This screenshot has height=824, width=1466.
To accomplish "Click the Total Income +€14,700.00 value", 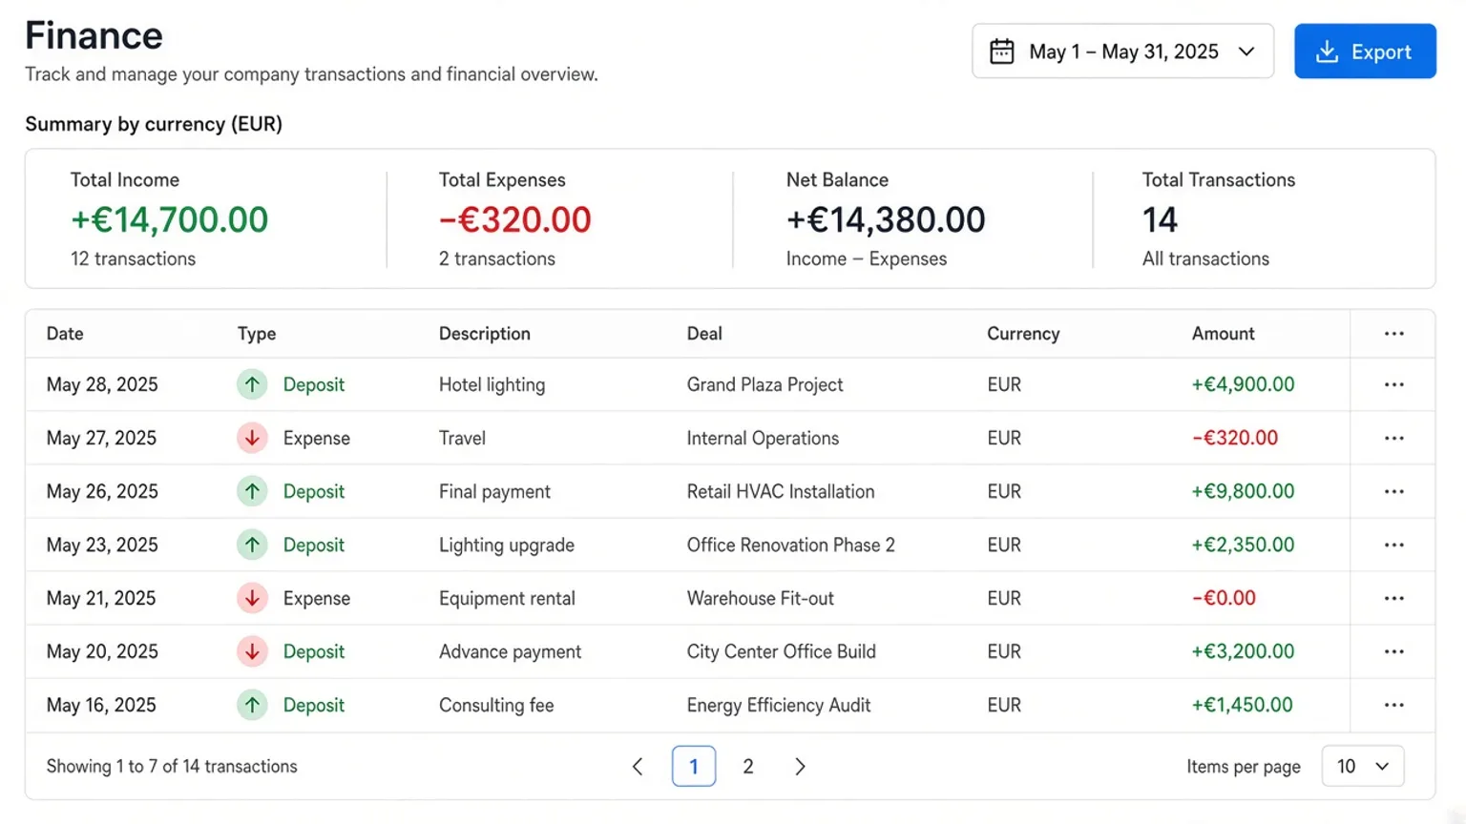I will tap(169, 220).
